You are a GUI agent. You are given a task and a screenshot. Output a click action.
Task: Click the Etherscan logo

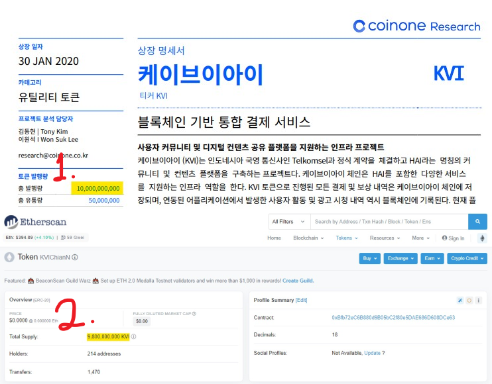(35, 222)
